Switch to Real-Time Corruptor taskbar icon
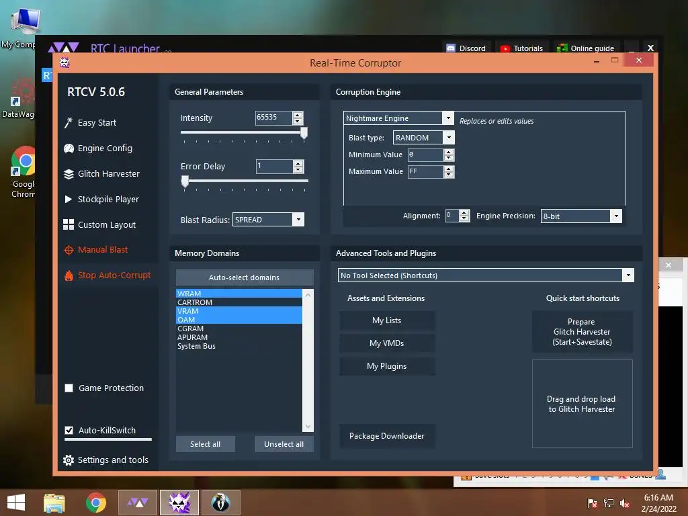 [179, 503]
